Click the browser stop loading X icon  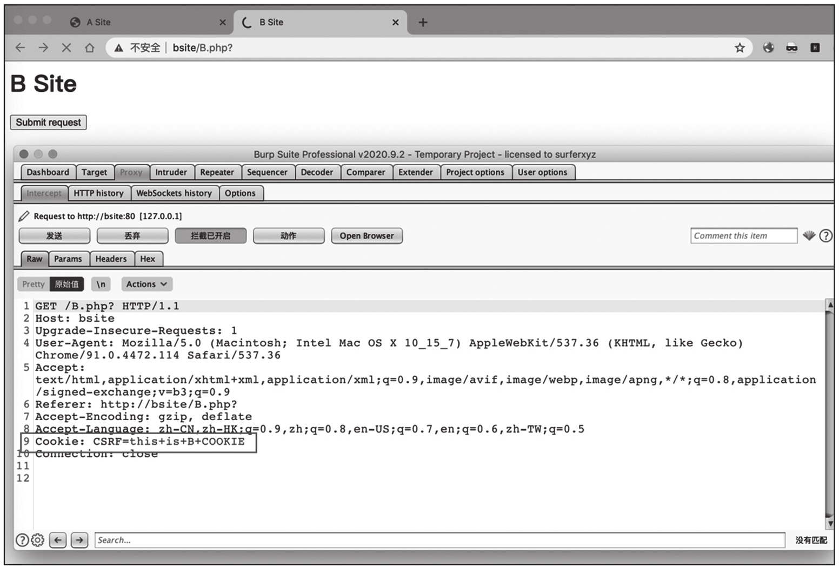[x=66, y=48]
